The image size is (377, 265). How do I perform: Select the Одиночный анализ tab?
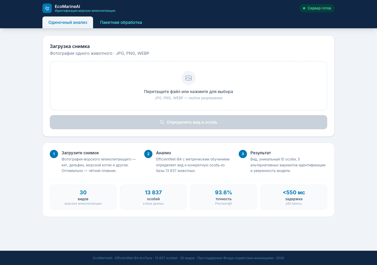tap(68, 22)
